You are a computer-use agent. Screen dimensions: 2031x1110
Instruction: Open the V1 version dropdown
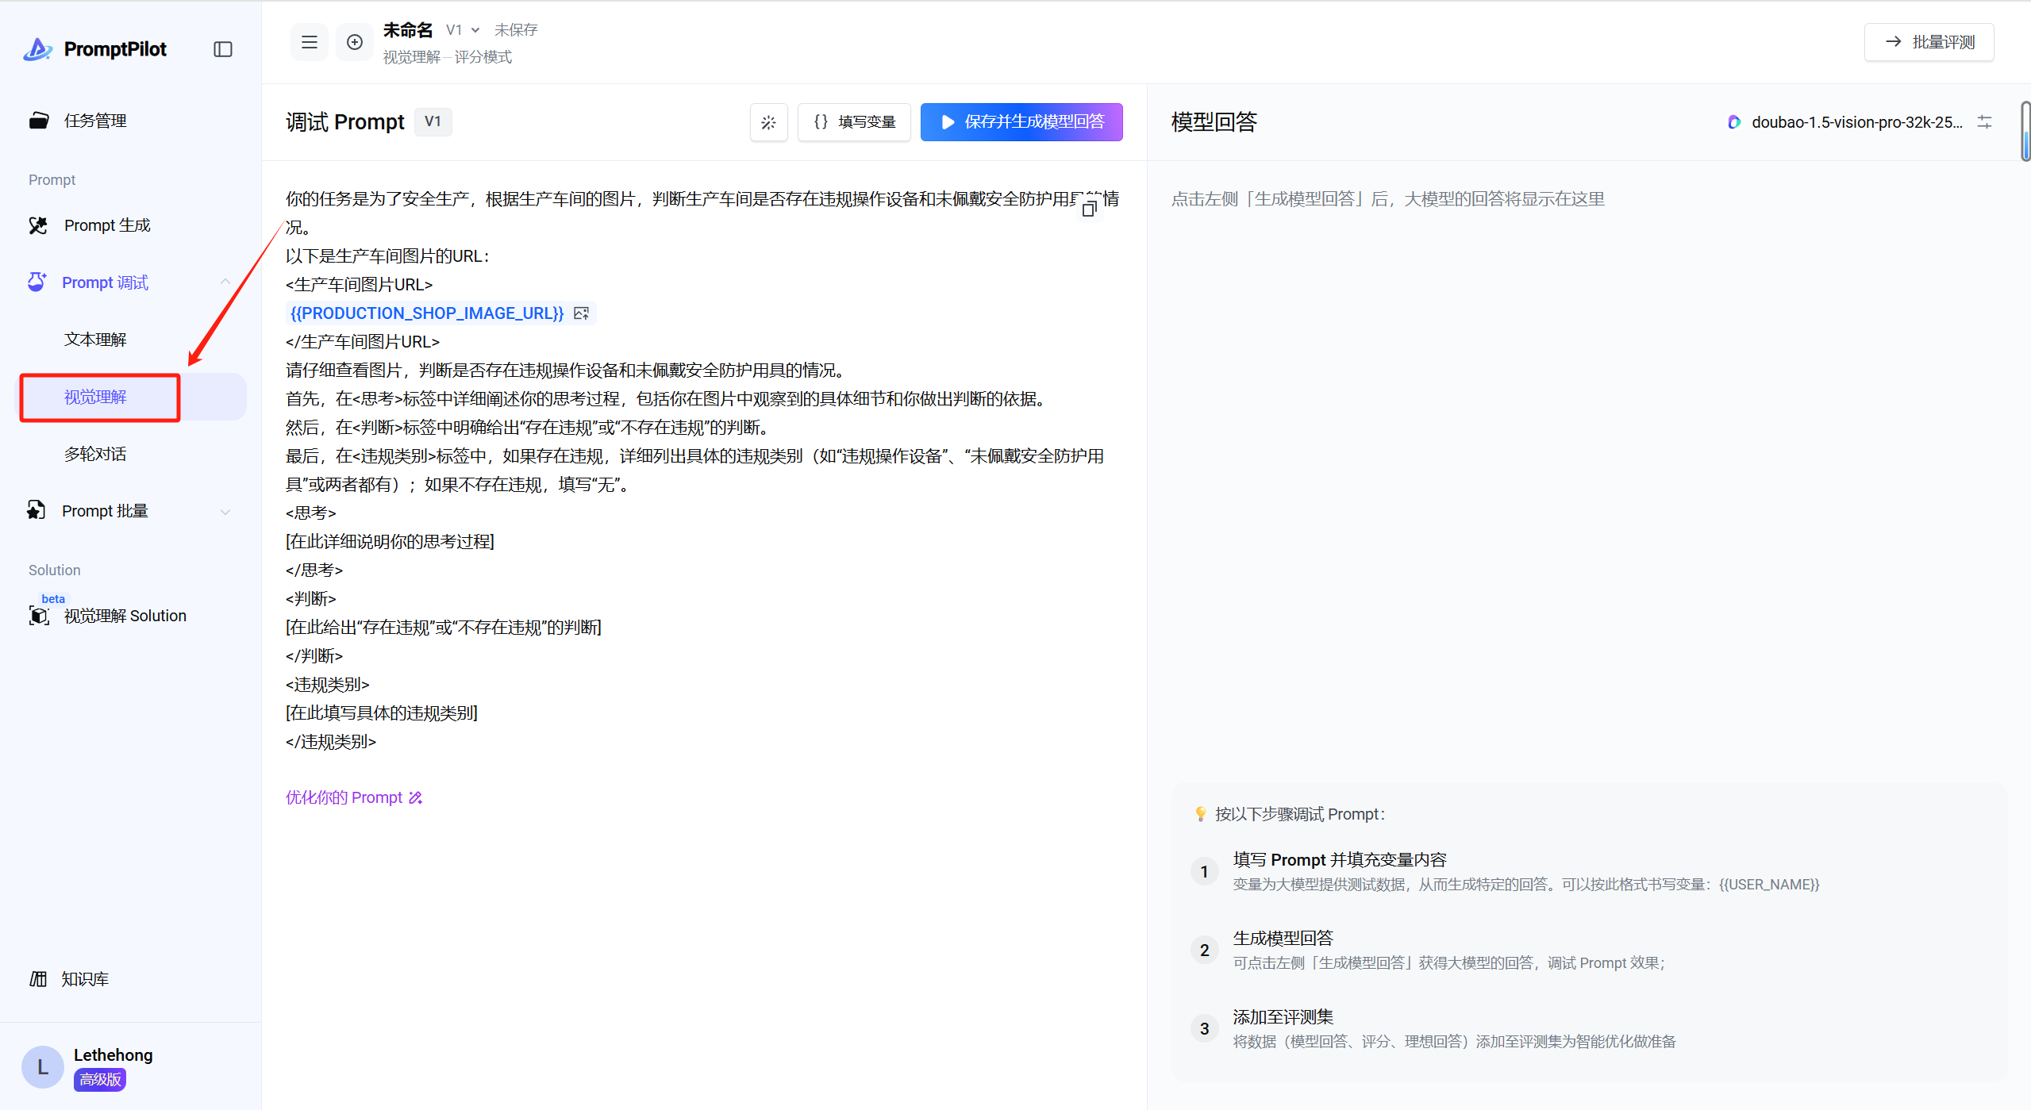[463, 30]
